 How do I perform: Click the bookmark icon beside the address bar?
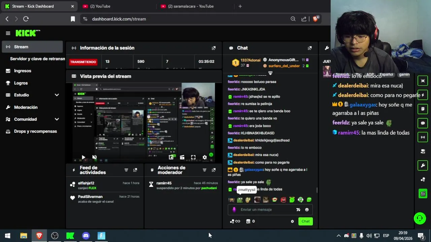[x=73, y=19]
